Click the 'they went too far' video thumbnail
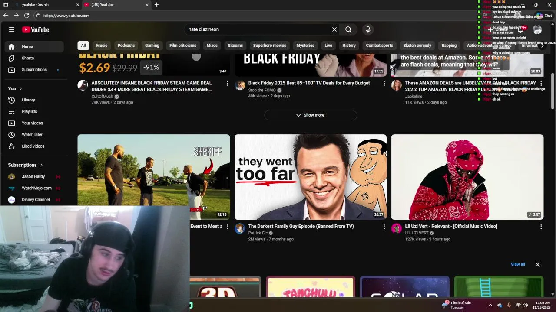The height and width of the screenshot is (312, 556). (x=311, y=177)
